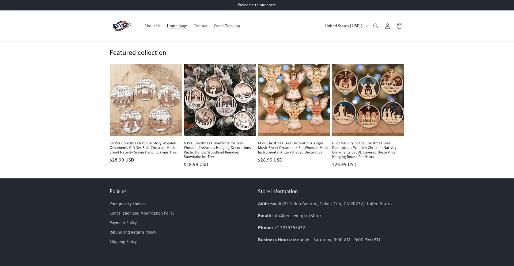514x266 pixels.
Task: Open the About Us menu item
Action: click(x=152, y=26)
